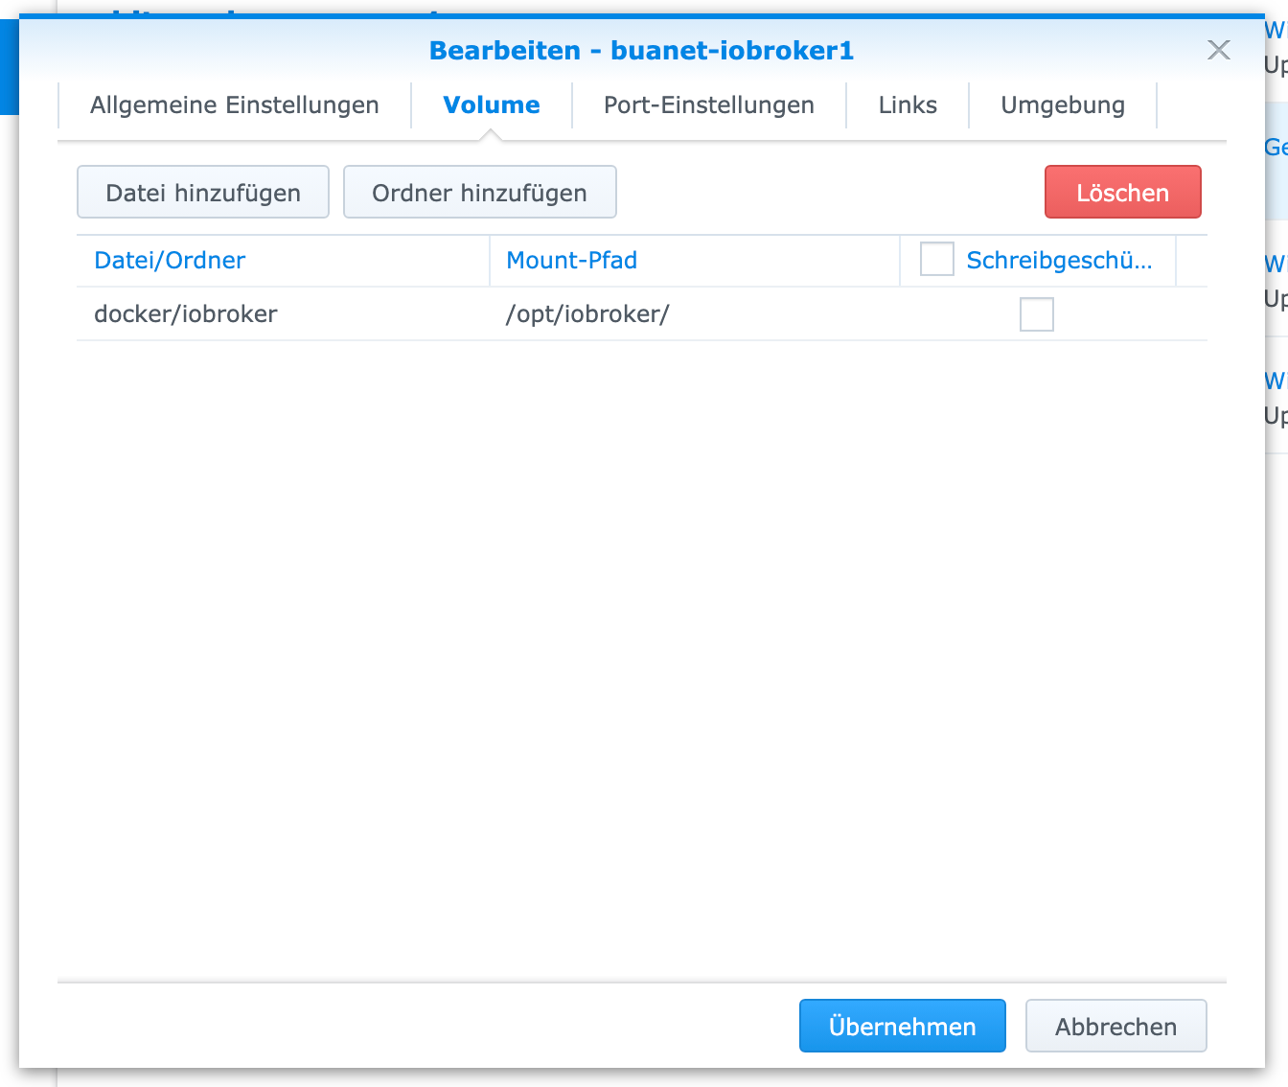Enable read-only checkbox for docker/iobroker row

1036,313
